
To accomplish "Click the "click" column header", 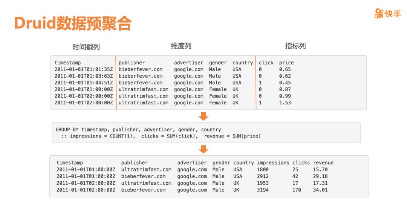I will [266, 63].
